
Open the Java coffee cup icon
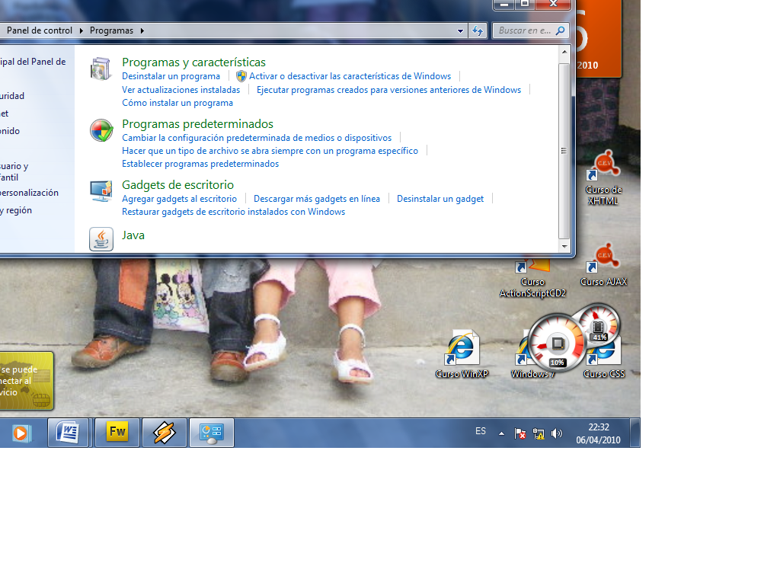[101, 239]
